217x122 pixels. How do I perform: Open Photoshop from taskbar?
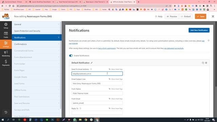[53, 120]
